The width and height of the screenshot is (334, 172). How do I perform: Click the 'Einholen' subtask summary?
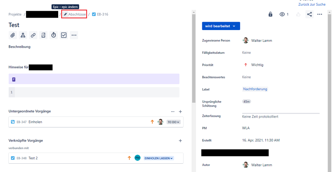[x=35, y=122]
